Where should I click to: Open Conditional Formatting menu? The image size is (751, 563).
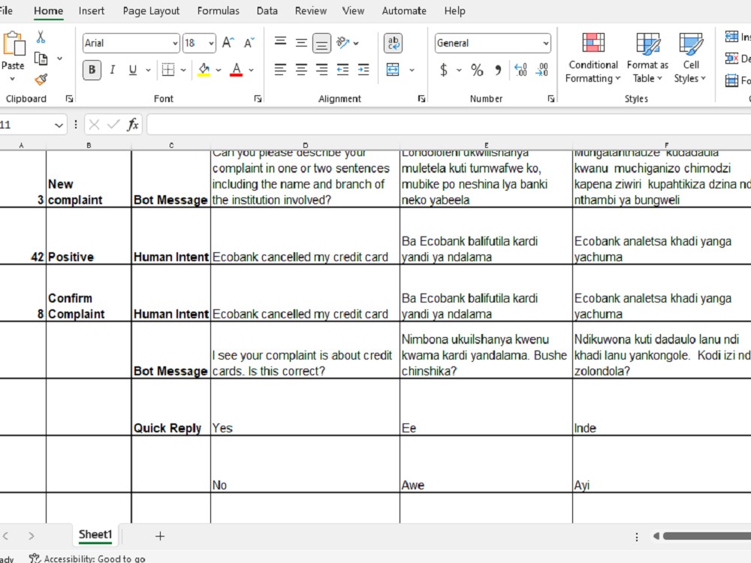(x=593, y=58)
